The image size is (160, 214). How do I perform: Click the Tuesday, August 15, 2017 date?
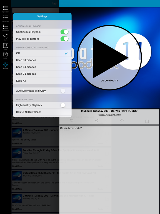coord(109,115)
